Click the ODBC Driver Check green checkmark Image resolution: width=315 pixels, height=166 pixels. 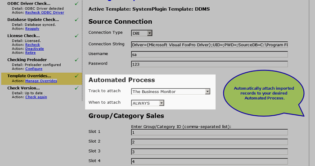tap(76, 4)
